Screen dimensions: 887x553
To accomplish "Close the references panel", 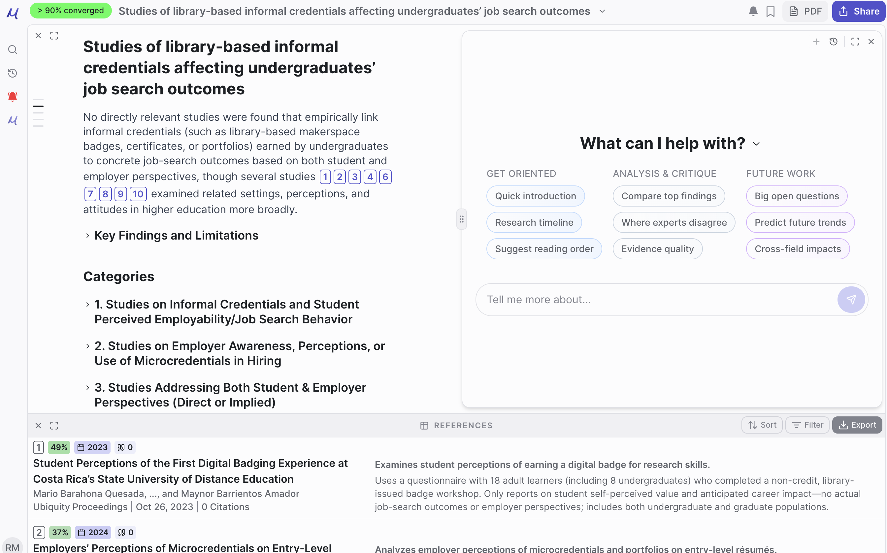I will coord(38,425).
